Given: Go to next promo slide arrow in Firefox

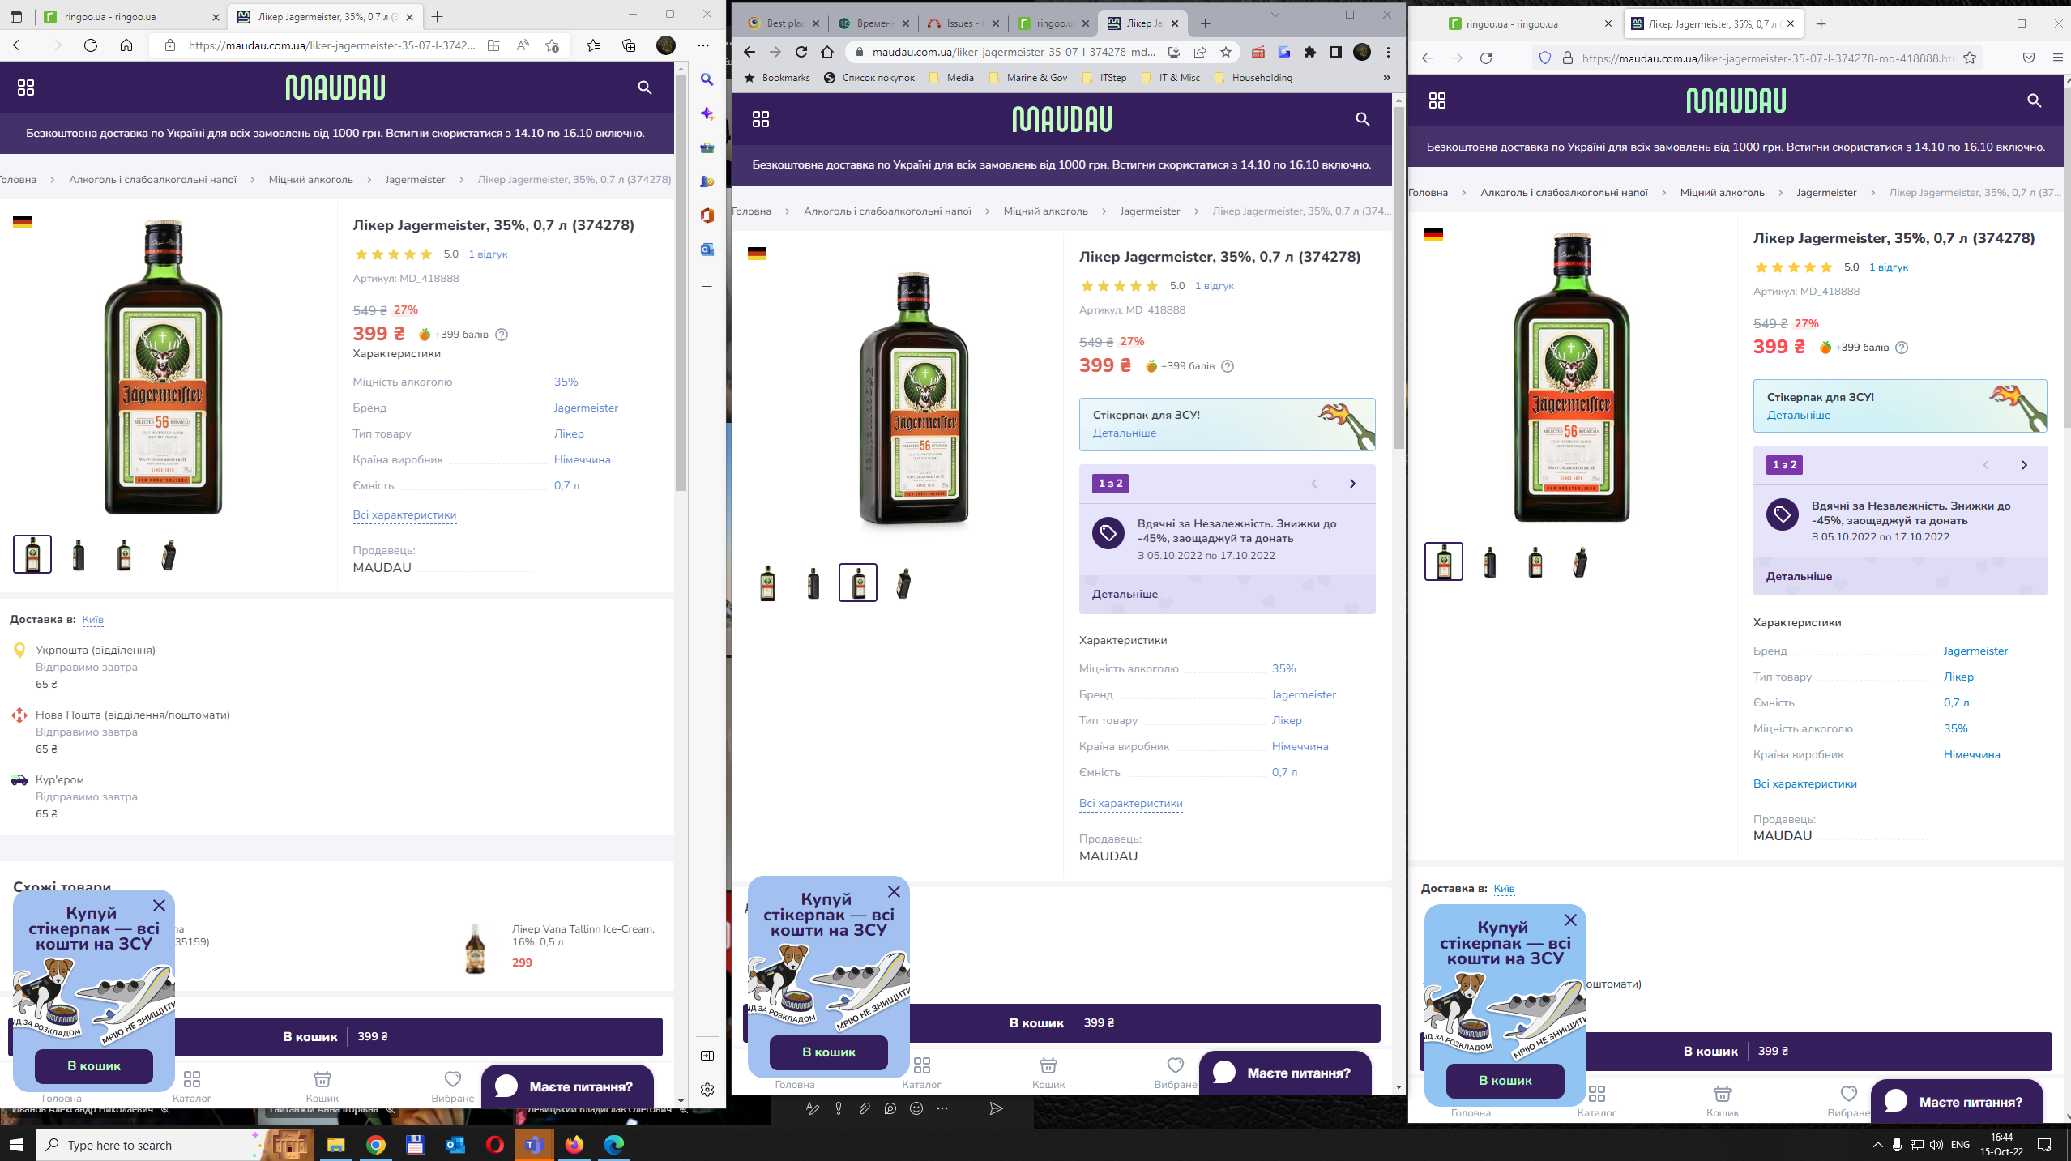Looking at the screenshot, I should (x=2024, y=465).
